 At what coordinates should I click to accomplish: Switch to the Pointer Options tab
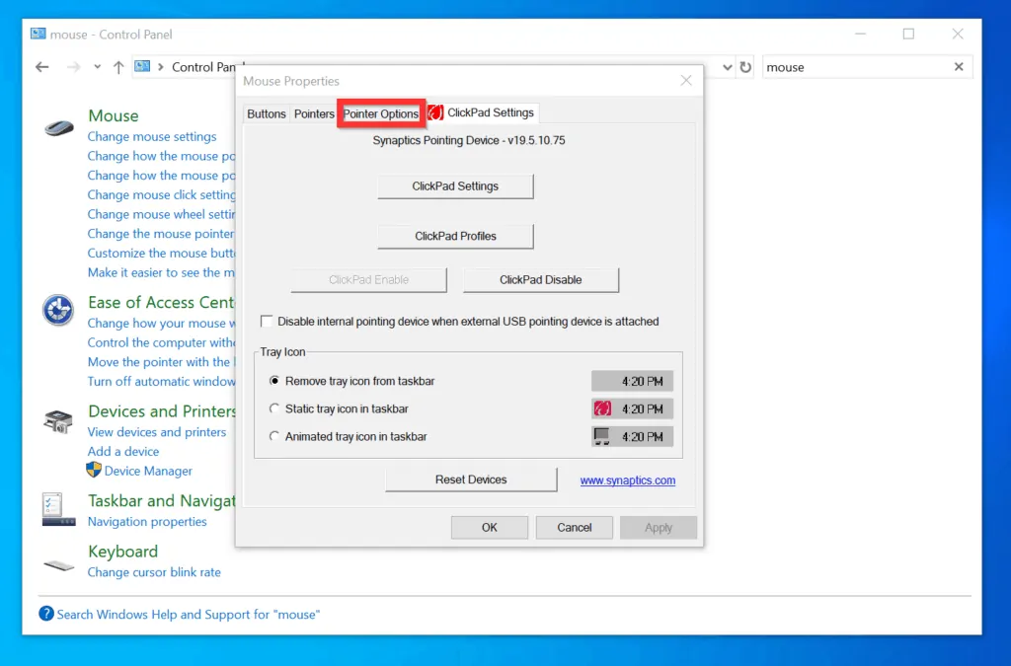pos(381,113)
